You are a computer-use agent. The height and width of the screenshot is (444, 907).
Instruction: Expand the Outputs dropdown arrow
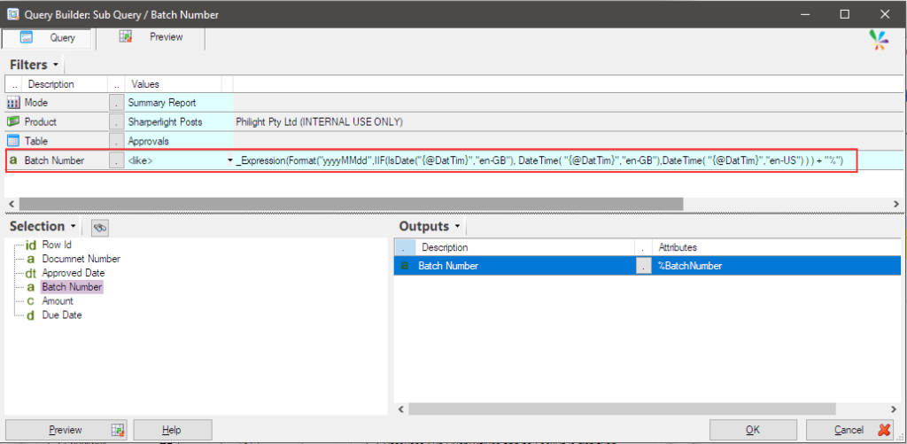[458, 226]
